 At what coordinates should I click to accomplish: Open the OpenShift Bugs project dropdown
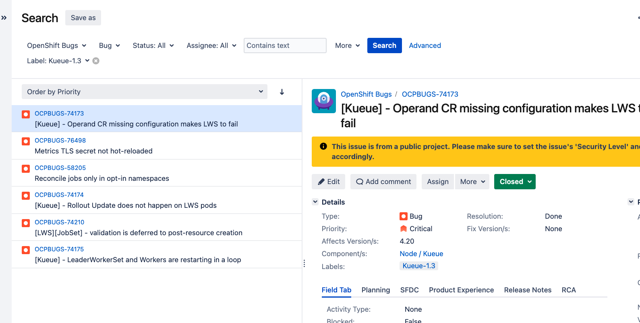point(56,46)
